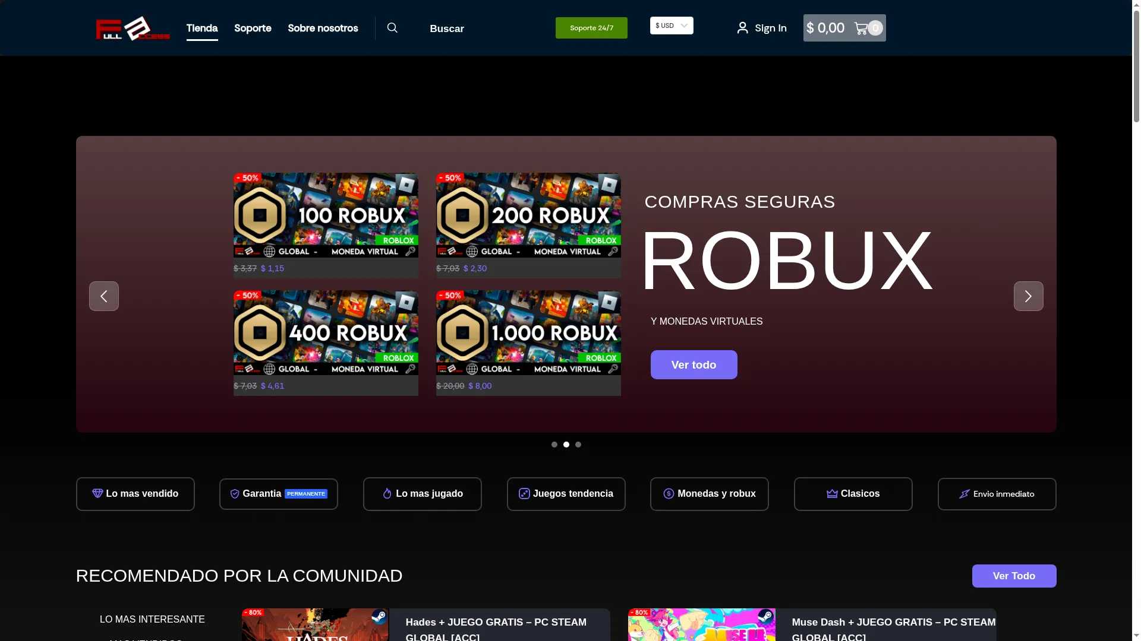Advance to next carousel slide arrow
The image size is (1141, 641).
(x=1029, y=296)
